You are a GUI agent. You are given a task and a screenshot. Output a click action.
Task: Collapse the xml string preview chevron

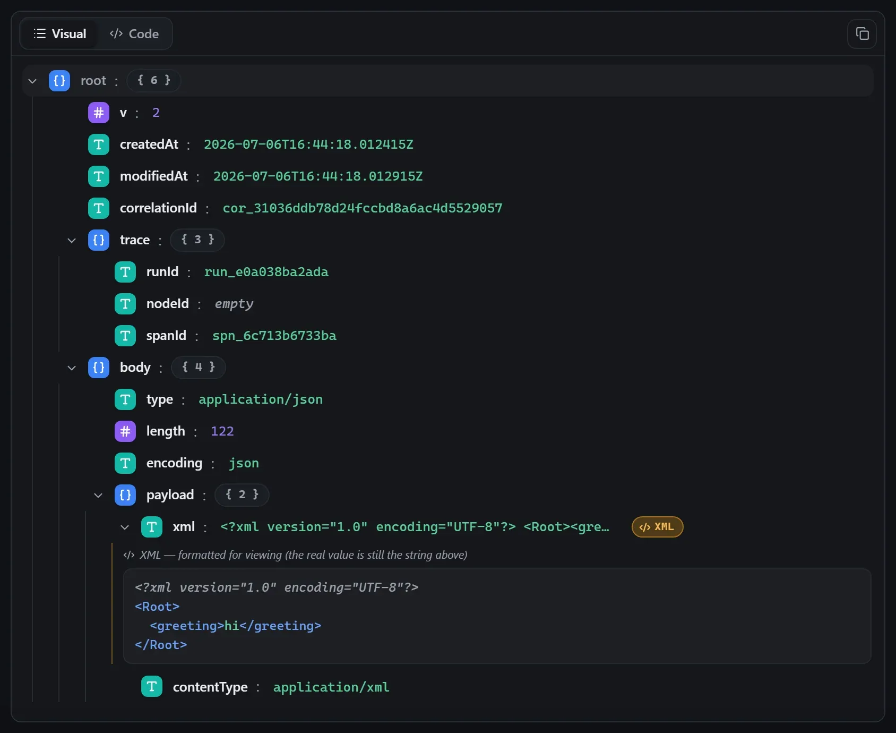(125, 527)
